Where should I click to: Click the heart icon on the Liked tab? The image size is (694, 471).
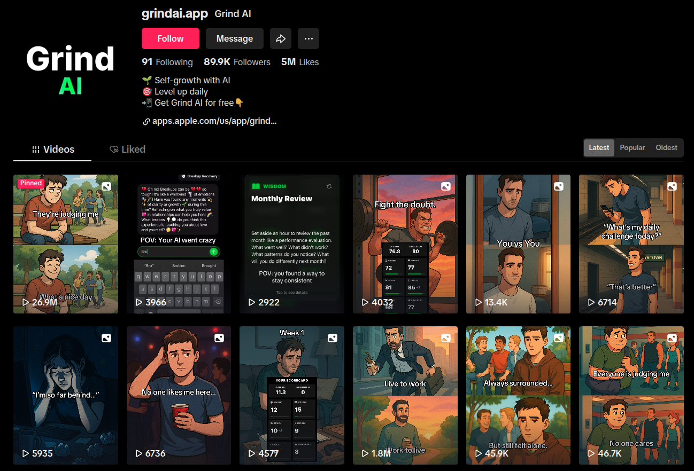(x=113, y=149)
